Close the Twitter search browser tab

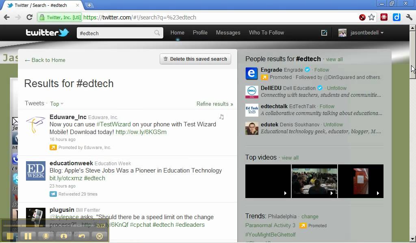[x=78, y=5]
